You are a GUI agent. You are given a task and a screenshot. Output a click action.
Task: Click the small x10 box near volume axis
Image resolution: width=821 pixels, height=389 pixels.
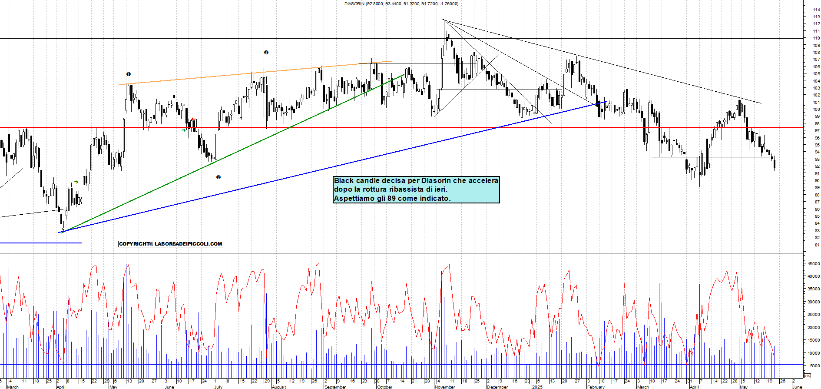click(x=808, y=376)
